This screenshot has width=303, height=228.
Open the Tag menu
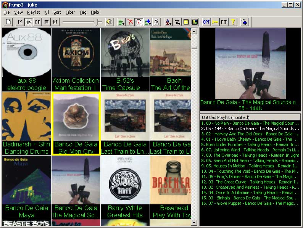83,12
